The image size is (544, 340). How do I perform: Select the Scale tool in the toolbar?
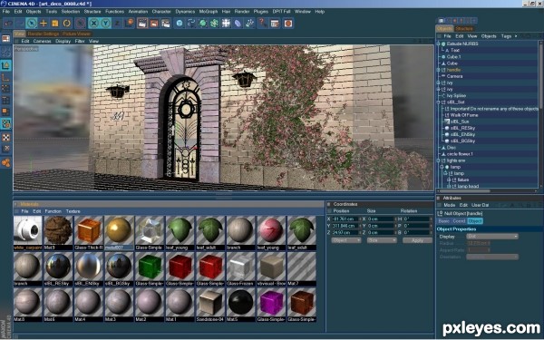tap(54, 24)
